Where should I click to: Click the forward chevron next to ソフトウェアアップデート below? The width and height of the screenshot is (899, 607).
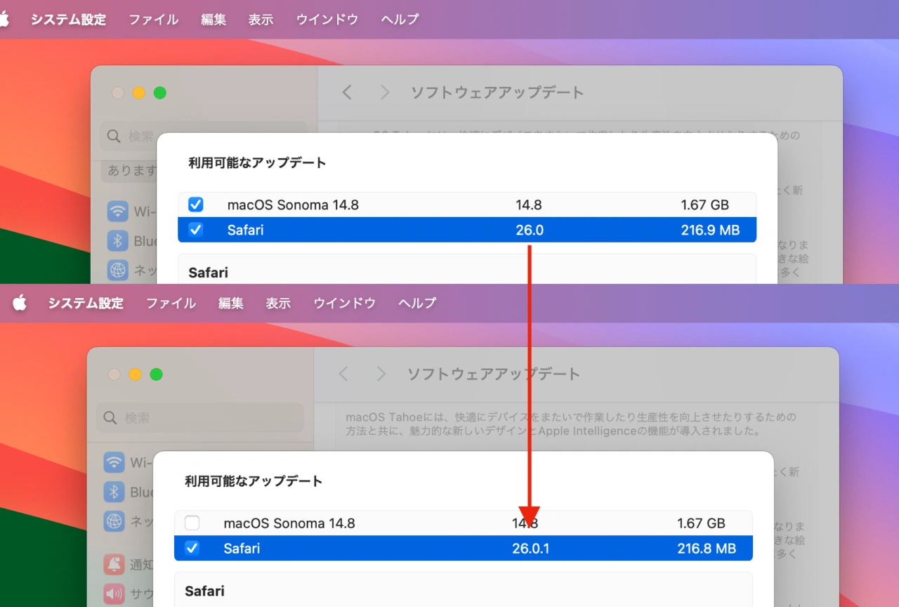point(381,374)
